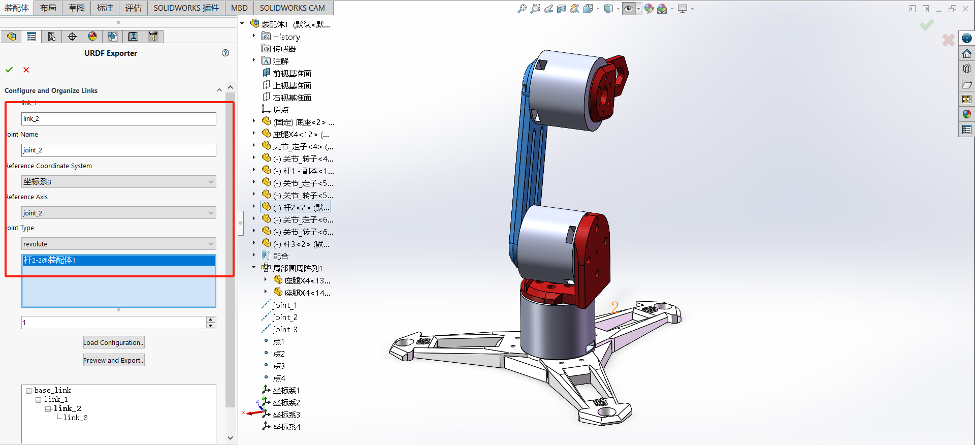The width and height of the screenshot is (975, 445).
Task: Open the 3DEXPERIENCE globe task pane icon
Action: (x=967, y=38)
